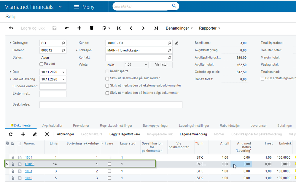Click the undo icon in top toolbar
Image resolution: width=296 pixels, height=184 pixels.
coord(67,28)
